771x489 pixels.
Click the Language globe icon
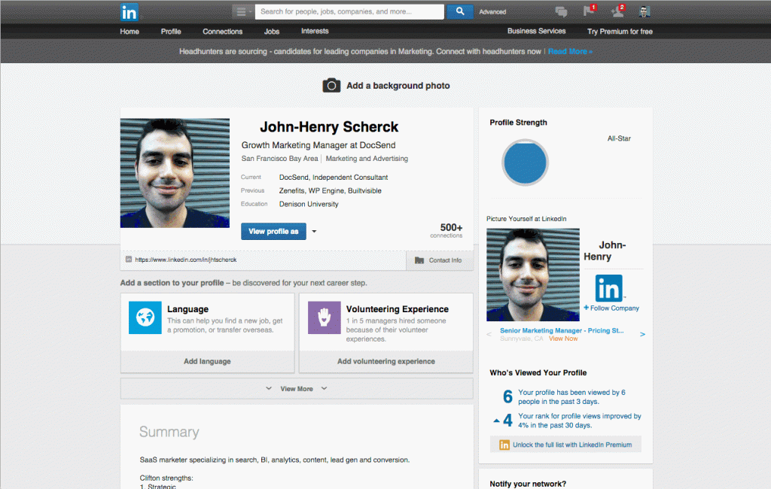(145, 317)
